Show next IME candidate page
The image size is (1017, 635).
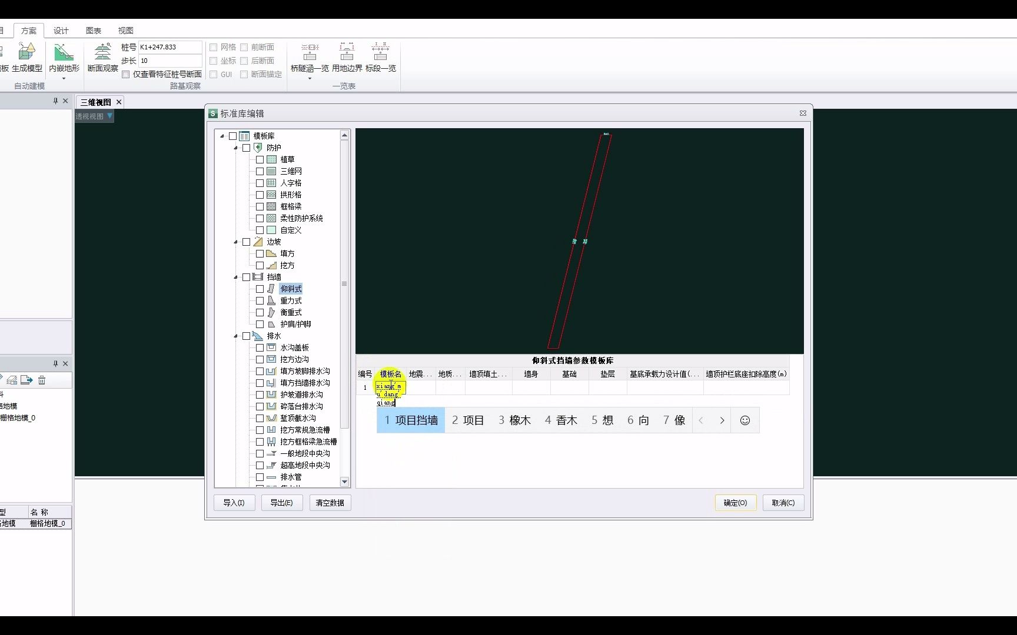pyautogui.click(x=722, y=420)
